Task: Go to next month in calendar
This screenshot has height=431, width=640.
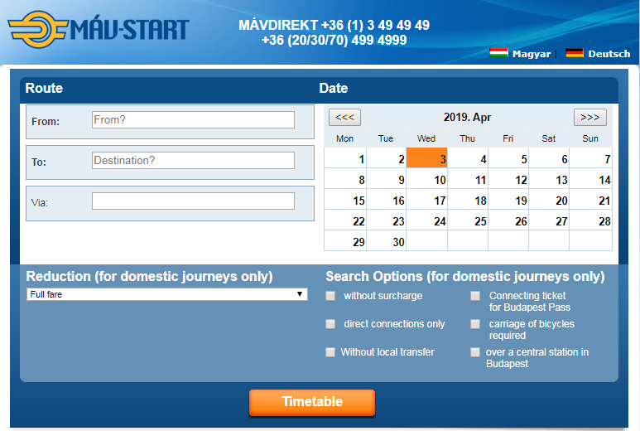Action: (589, 118)
